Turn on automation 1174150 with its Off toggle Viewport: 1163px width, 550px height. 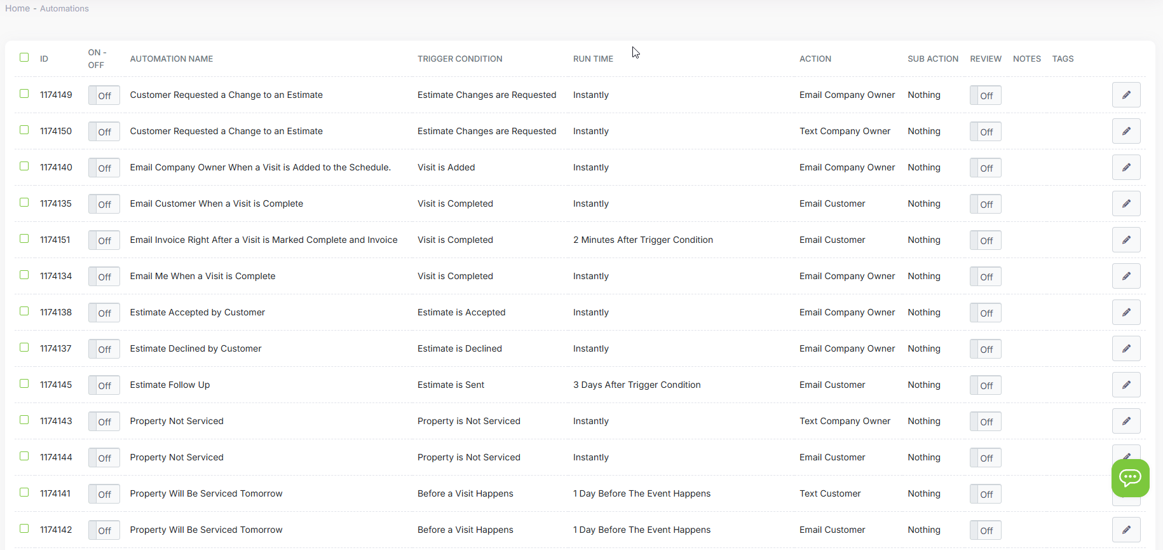pos(104,132)
